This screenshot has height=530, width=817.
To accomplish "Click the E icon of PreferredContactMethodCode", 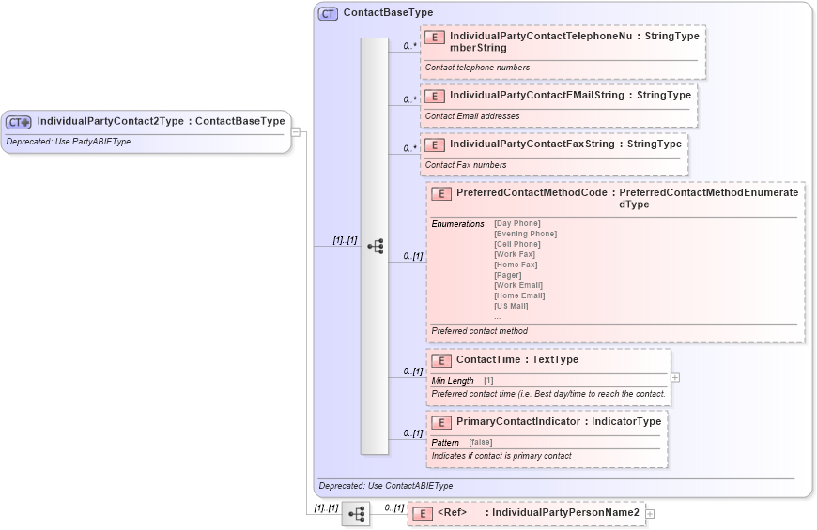I will click(441, 194).
